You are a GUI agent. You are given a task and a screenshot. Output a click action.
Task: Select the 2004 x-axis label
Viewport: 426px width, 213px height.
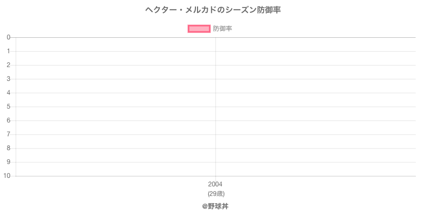(215, 184)
